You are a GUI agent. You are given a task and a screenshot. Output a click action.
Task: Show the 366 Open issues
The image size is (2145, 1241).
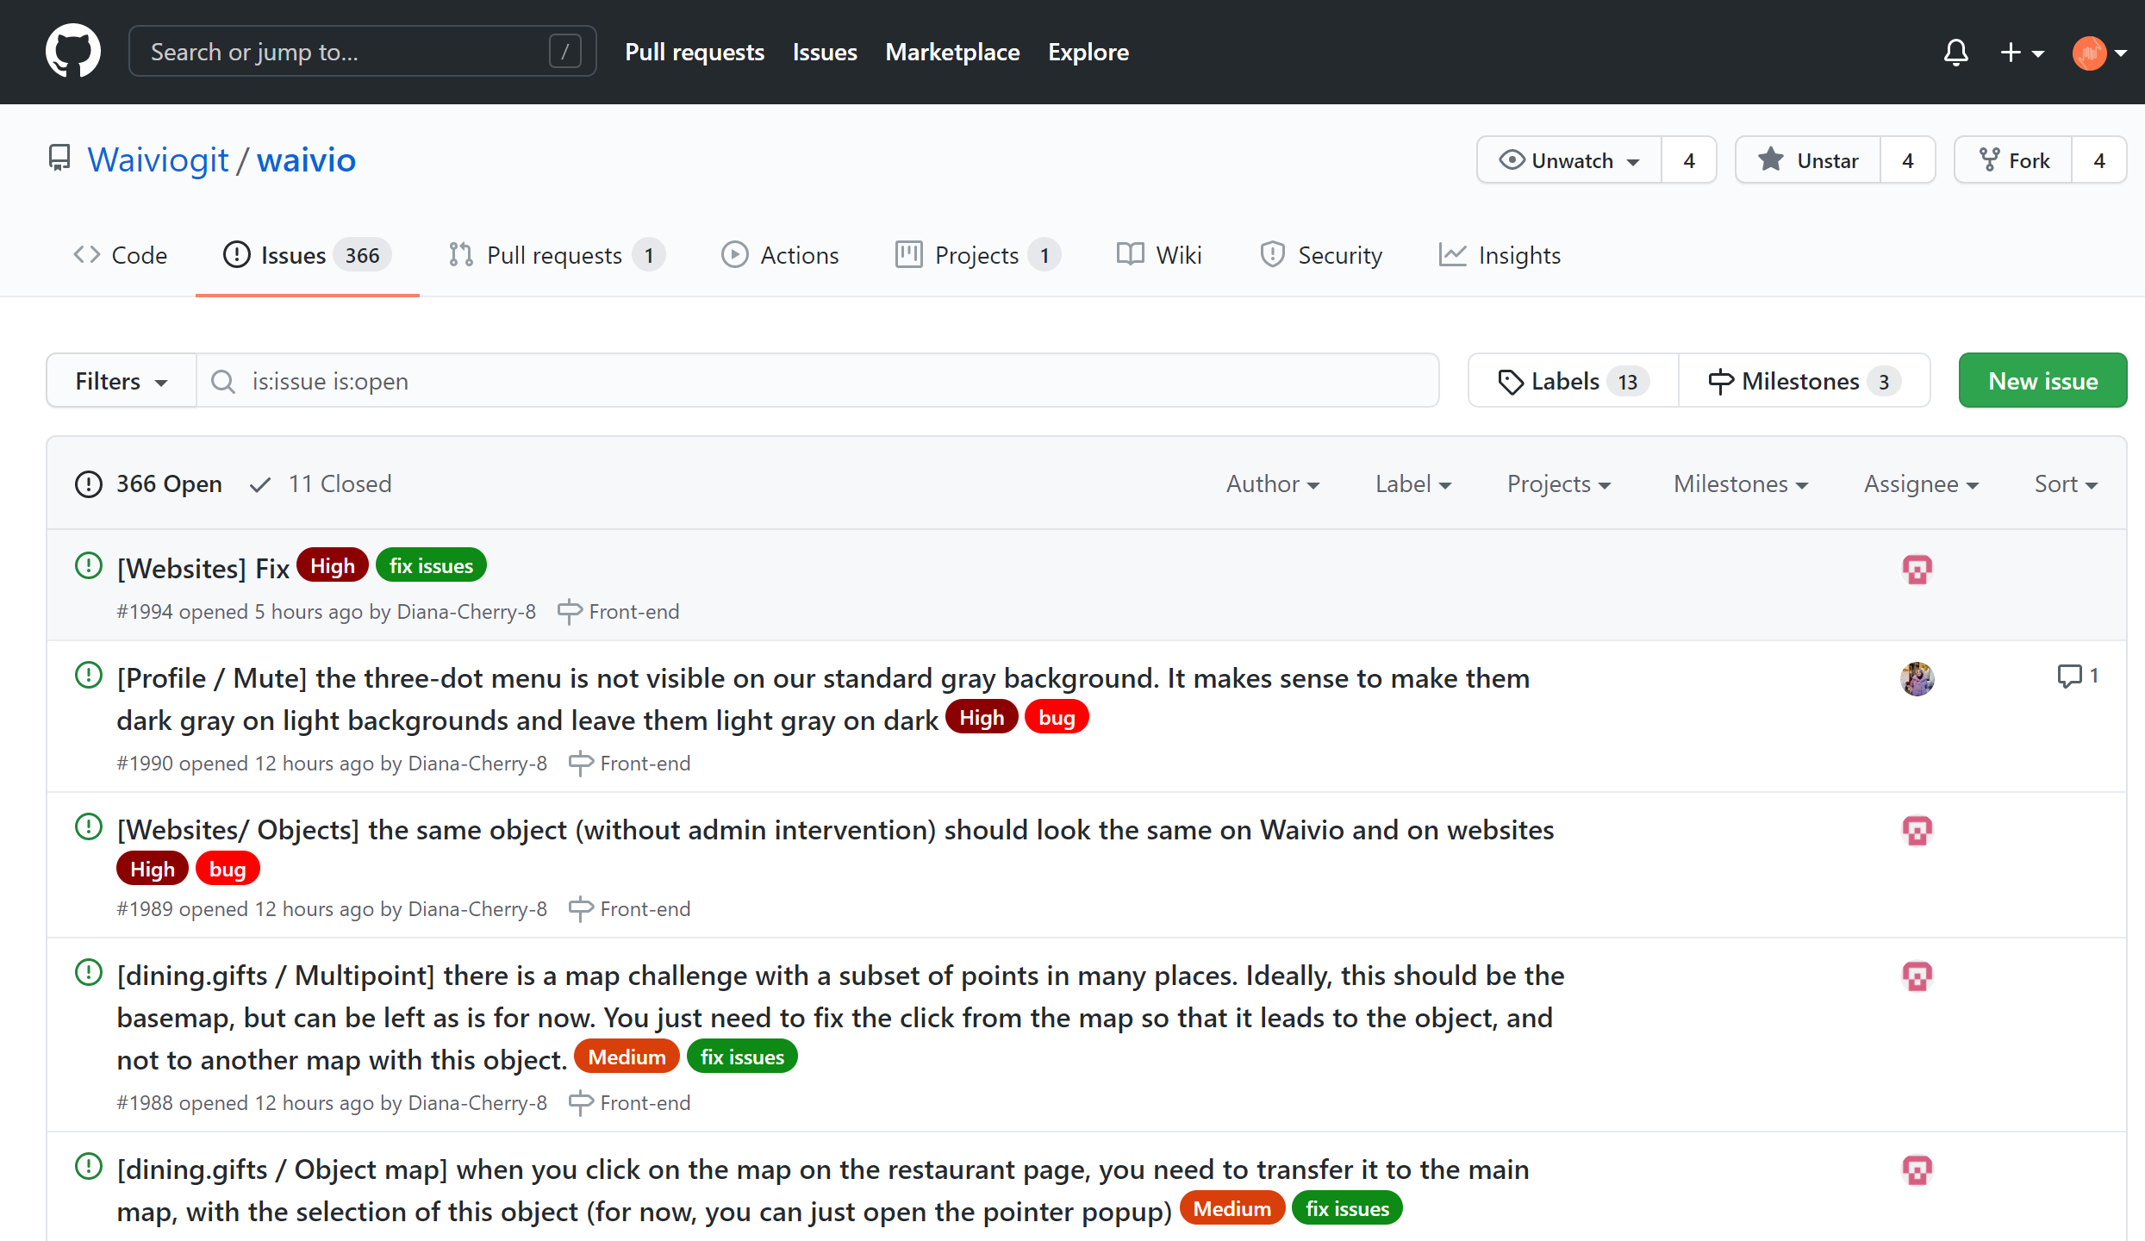coord(148,484)
